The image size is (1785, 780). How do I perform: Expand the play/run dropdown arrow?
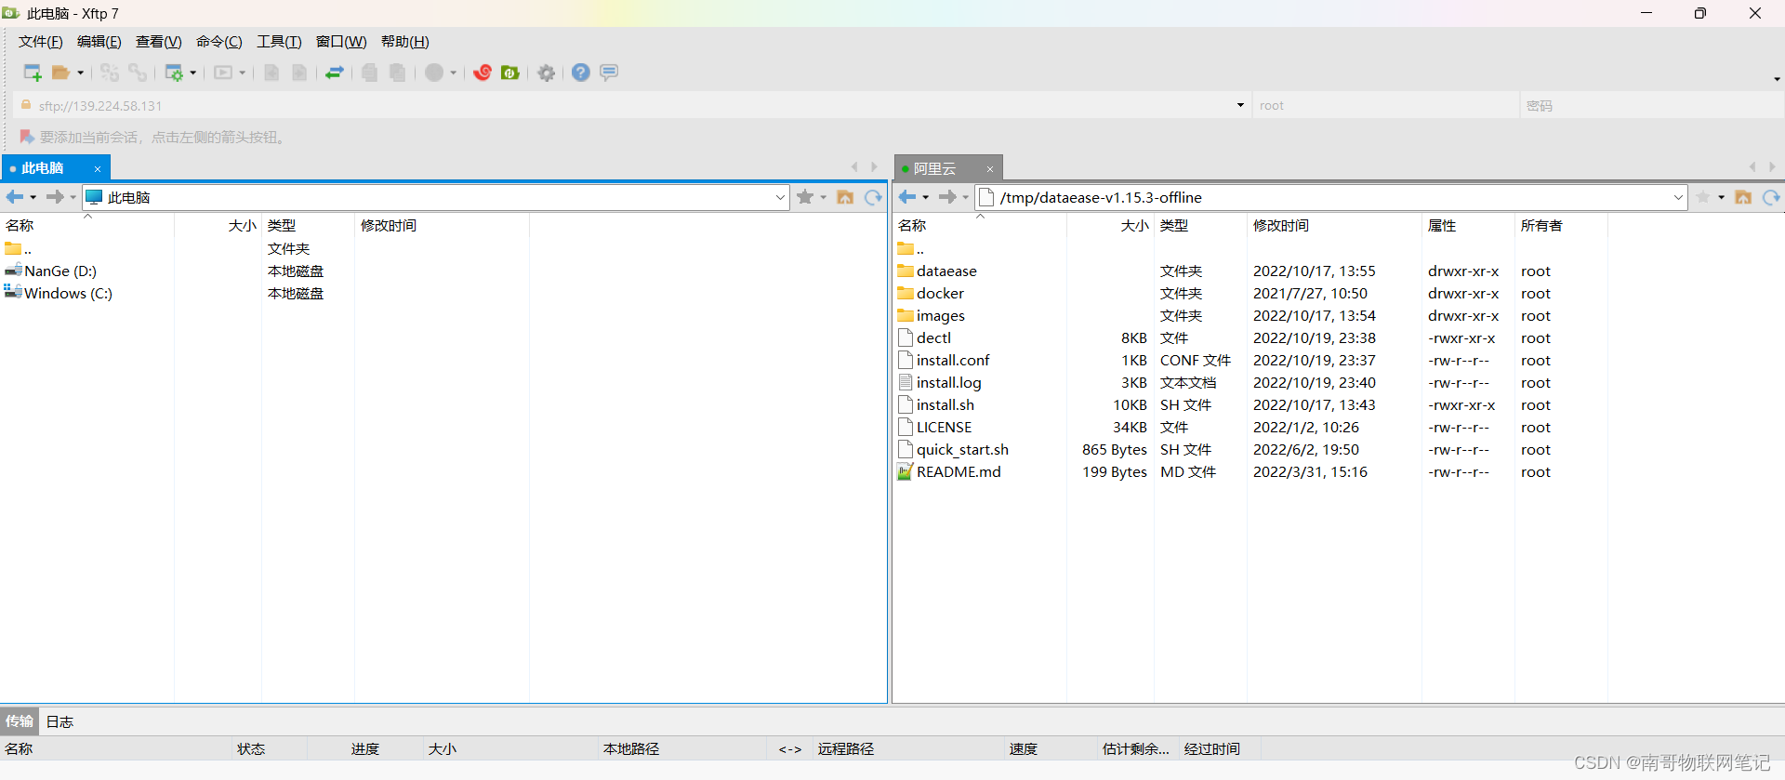[242, 73]
